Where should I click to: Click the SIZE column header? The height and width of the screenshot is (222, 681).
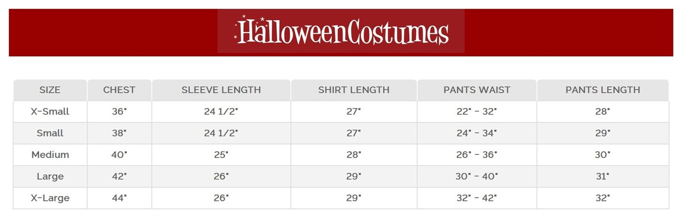pos(50,90)
